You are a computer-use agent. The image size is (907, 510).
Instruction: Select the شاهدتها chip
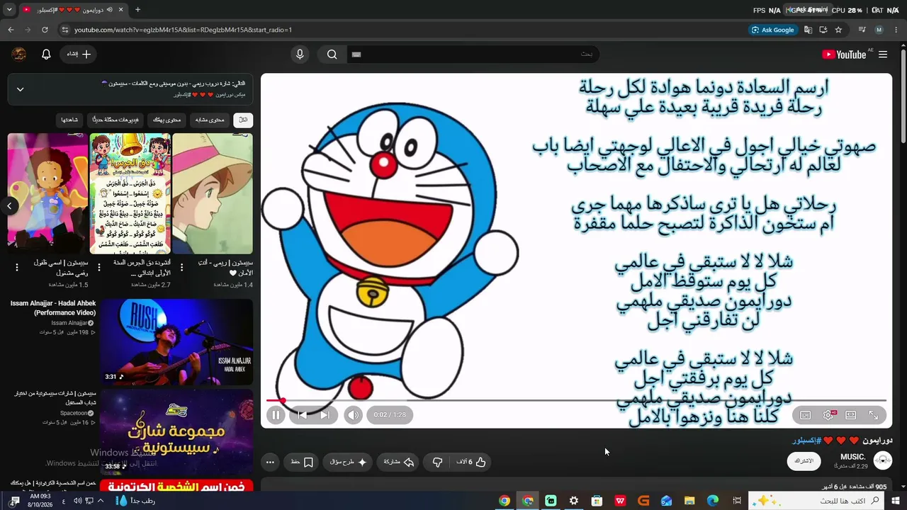(x=69, y=120)
